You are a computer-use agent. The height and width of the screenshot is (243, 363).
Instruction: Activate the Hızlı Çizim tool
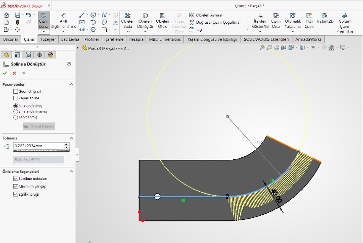coord(309,21)
